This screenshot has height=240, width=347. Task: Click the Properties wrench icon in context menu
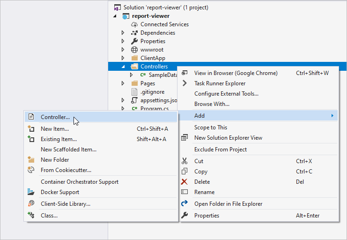pyautogui.click(x=185, y=216)
